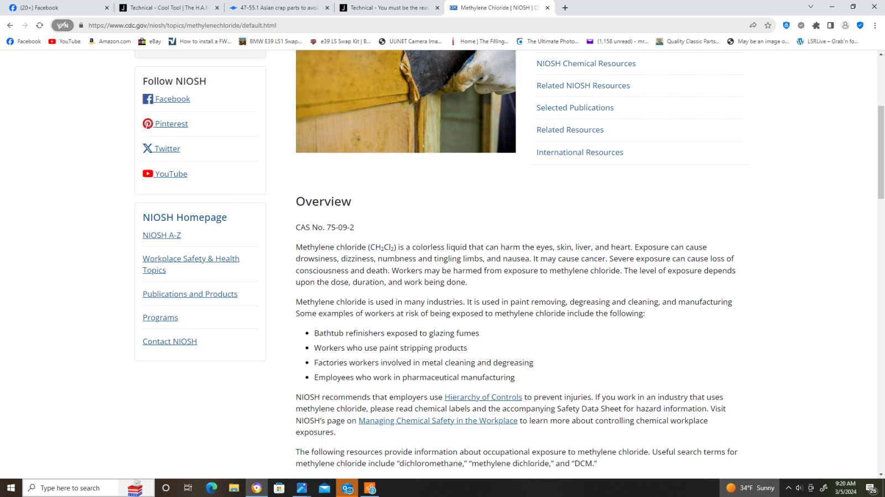Screen dimensions: 885x497
Task: Select the 'CAS No. 75-09-2' text
Action: [x=325, y=228]
